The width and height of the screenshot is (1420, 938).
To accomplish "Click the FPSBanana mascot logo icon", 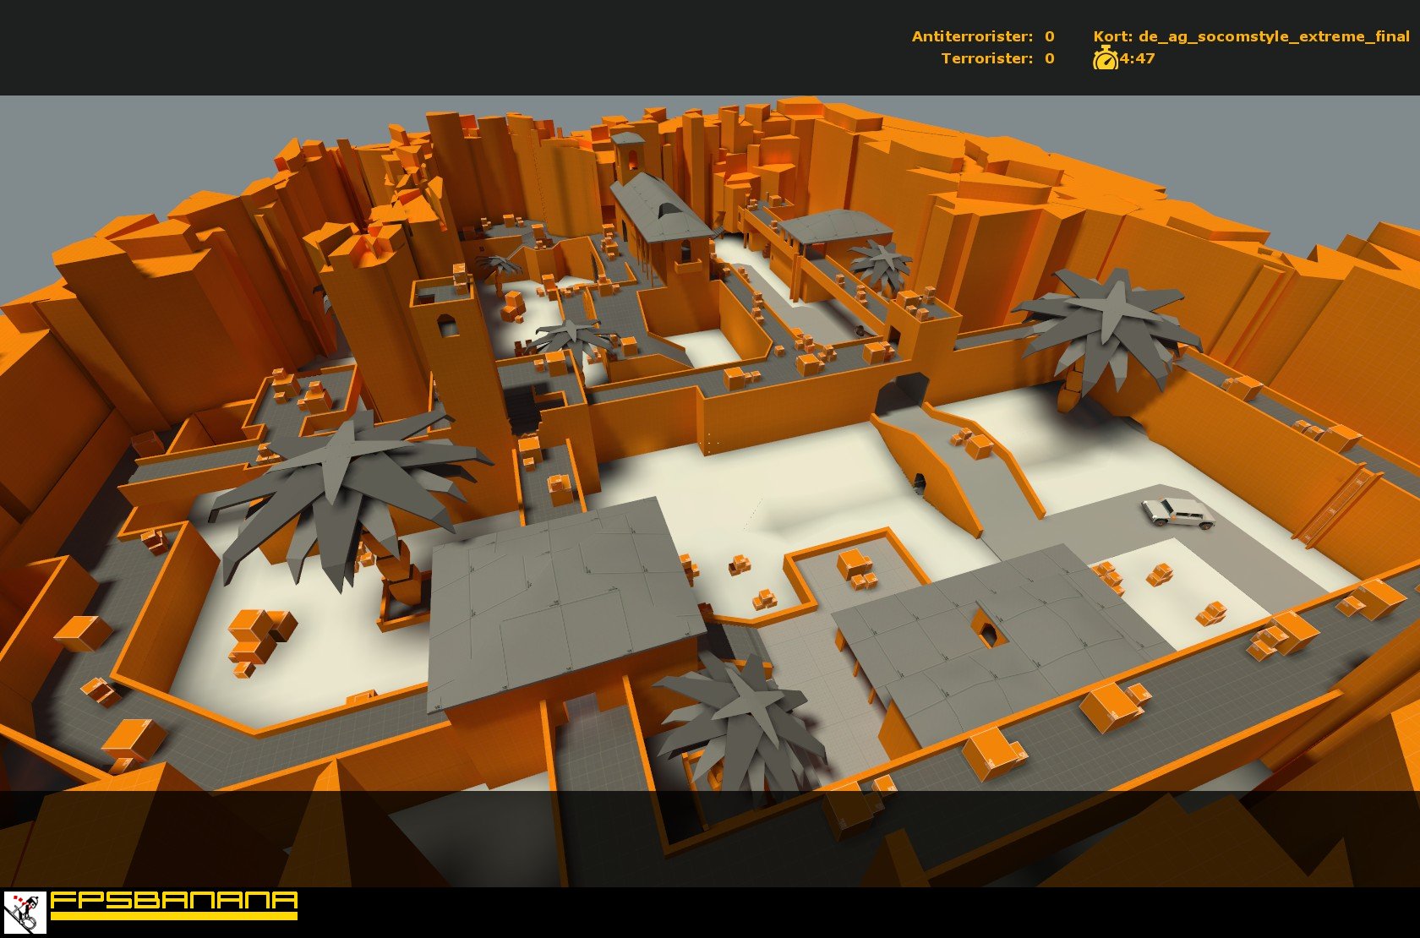I will coord(25,913).
